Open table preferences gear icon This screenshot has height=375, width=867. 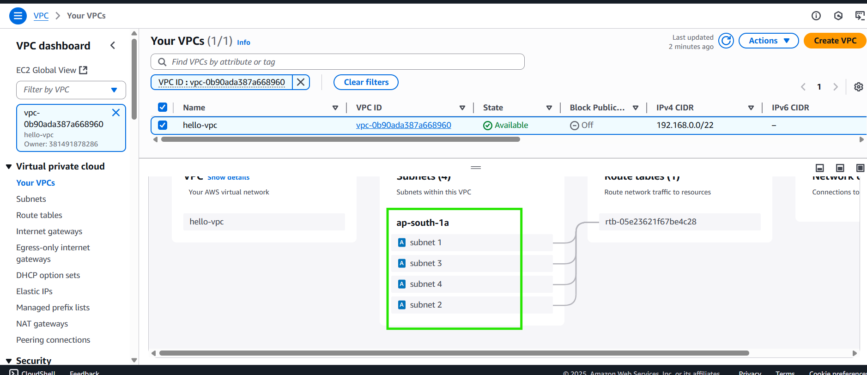point(858,87)
